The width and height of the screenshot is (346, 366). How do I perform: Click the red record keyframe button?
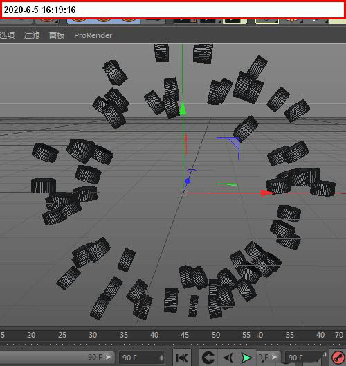coord(338,358)
